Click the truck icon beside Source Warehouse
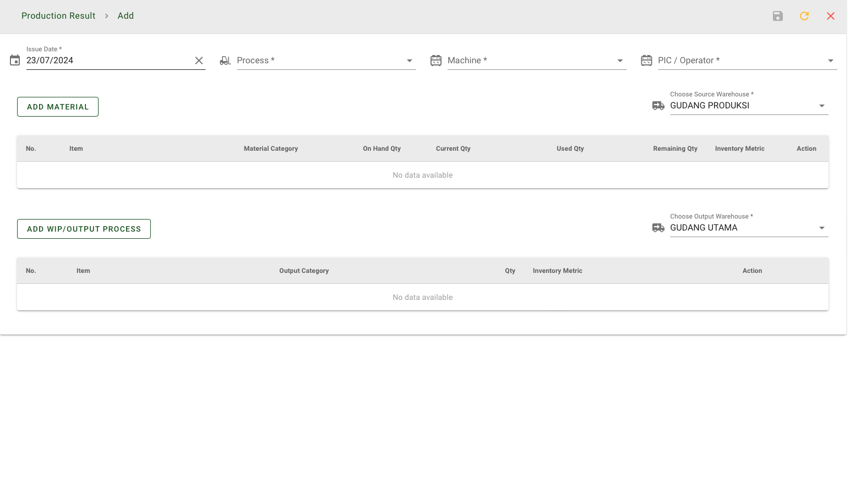850x504 pixels. pos(658,106)
